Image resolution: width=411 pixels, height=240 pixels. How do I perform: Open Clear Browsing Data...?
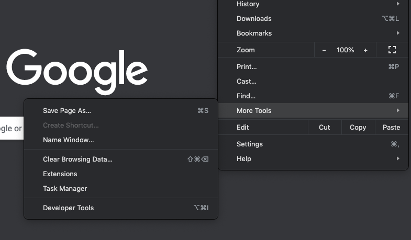[x=121, y=159]
